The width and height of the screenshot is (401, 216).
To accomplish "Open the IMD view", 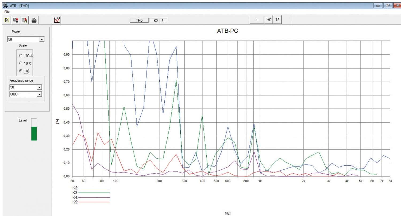I will point(268,20).
